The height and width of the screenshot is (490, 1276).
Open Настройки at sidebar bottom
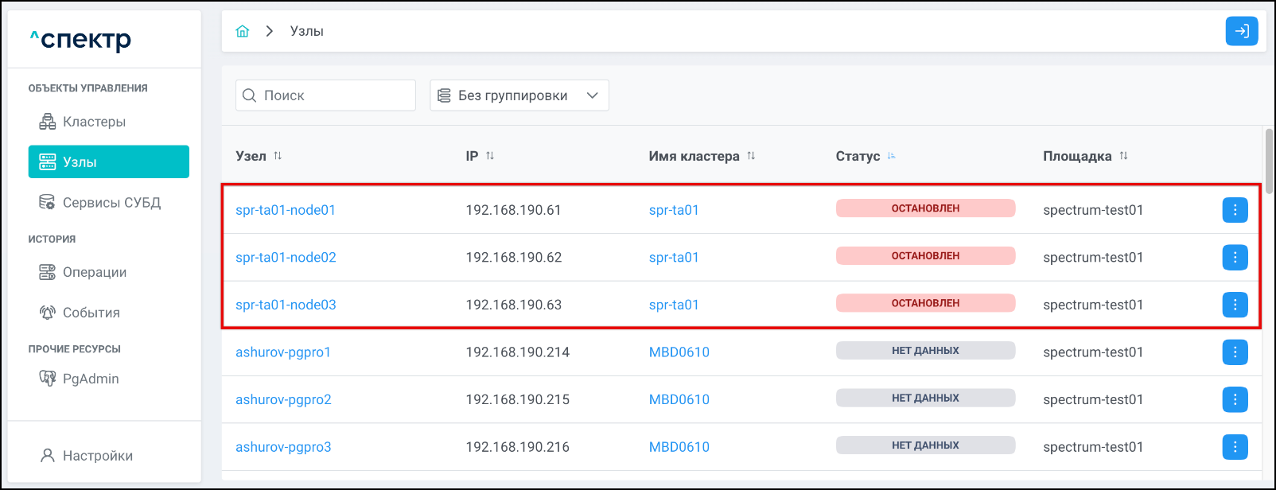tap(97, 456)
